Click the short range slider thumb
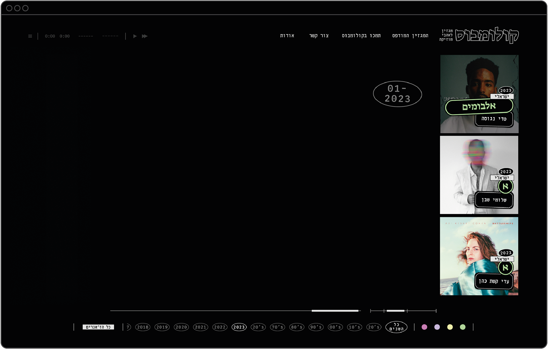This screenshot has height=349, width=548. [x=396, y=311]
